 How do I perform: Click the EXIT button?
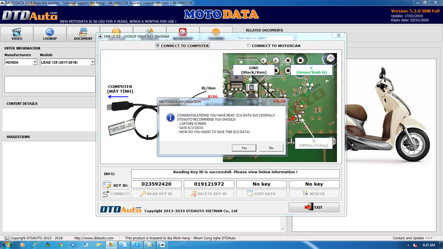coord(314,207)
